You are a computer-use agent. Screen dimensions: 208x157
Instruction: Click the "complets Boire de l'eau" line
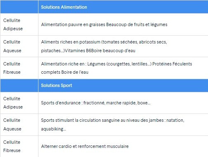pyautogui.click(x=65, y=72)
